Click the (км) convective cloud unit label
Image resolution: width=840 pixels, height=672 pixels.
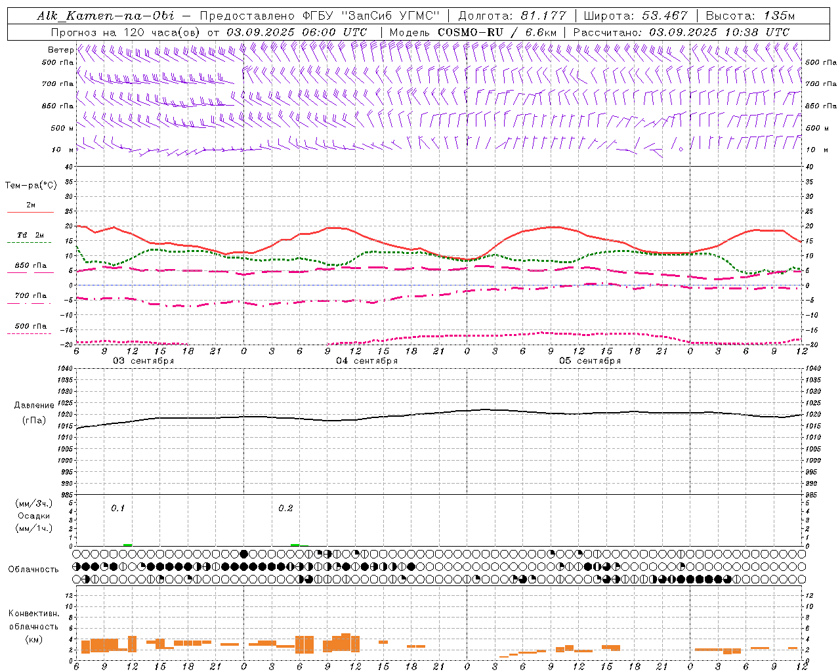33,639
